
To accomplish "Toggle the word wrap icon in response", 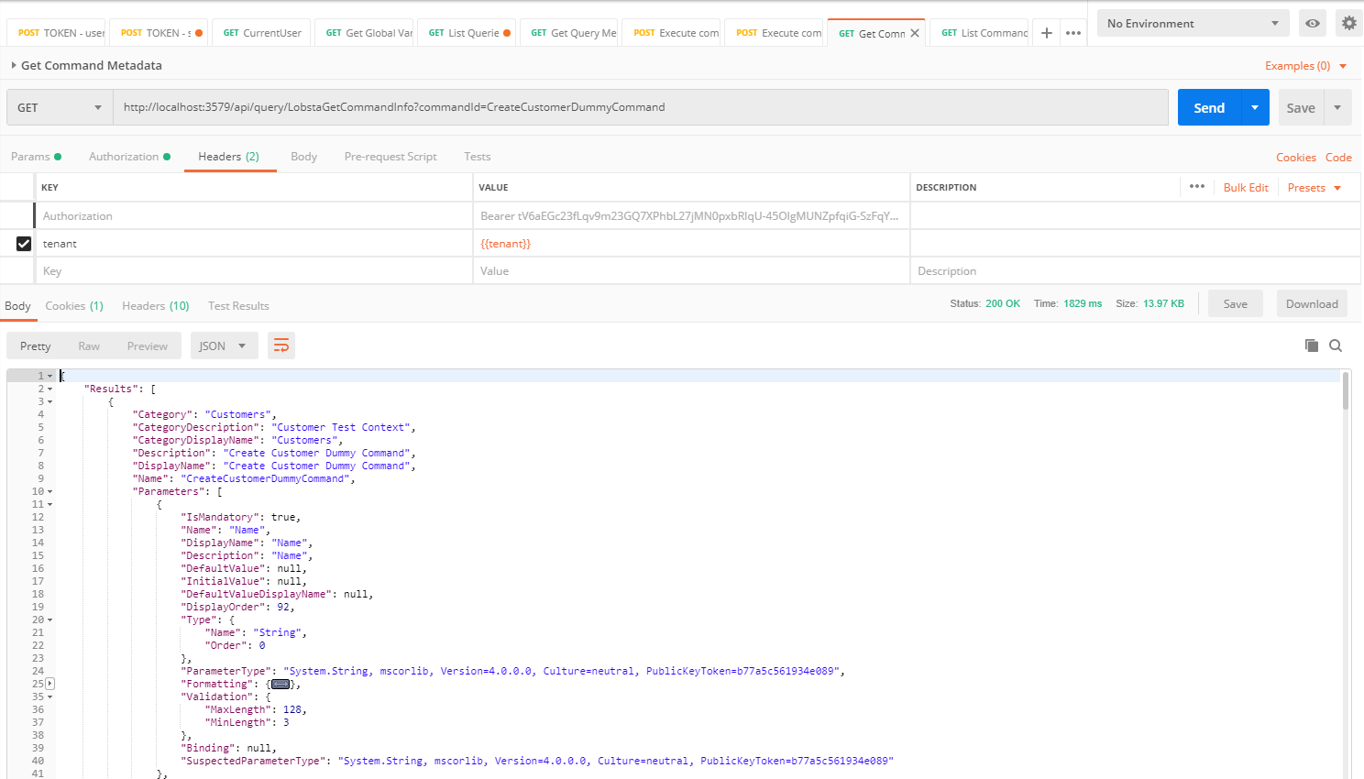I will coord(281,346).
